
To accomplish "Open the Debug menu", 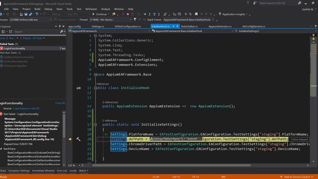I will pyautogui.click(x=48, y=9).
